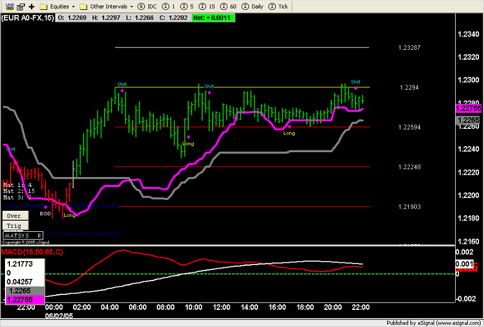Click the EUR A0-FX,15 symbol title
Screen dimensions: 484x327
pyautogui.click(x=28, y=18)
